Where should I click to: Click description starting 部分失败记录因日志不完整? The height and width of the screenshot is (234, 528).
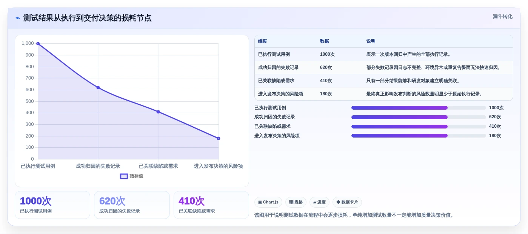coord(434,67)
